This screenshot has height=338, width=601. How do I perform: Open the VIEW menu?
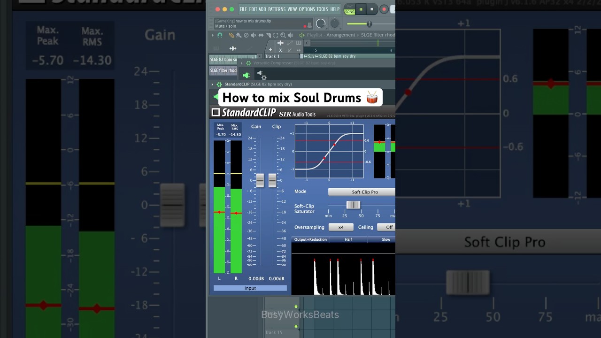[x=292, y=9]
